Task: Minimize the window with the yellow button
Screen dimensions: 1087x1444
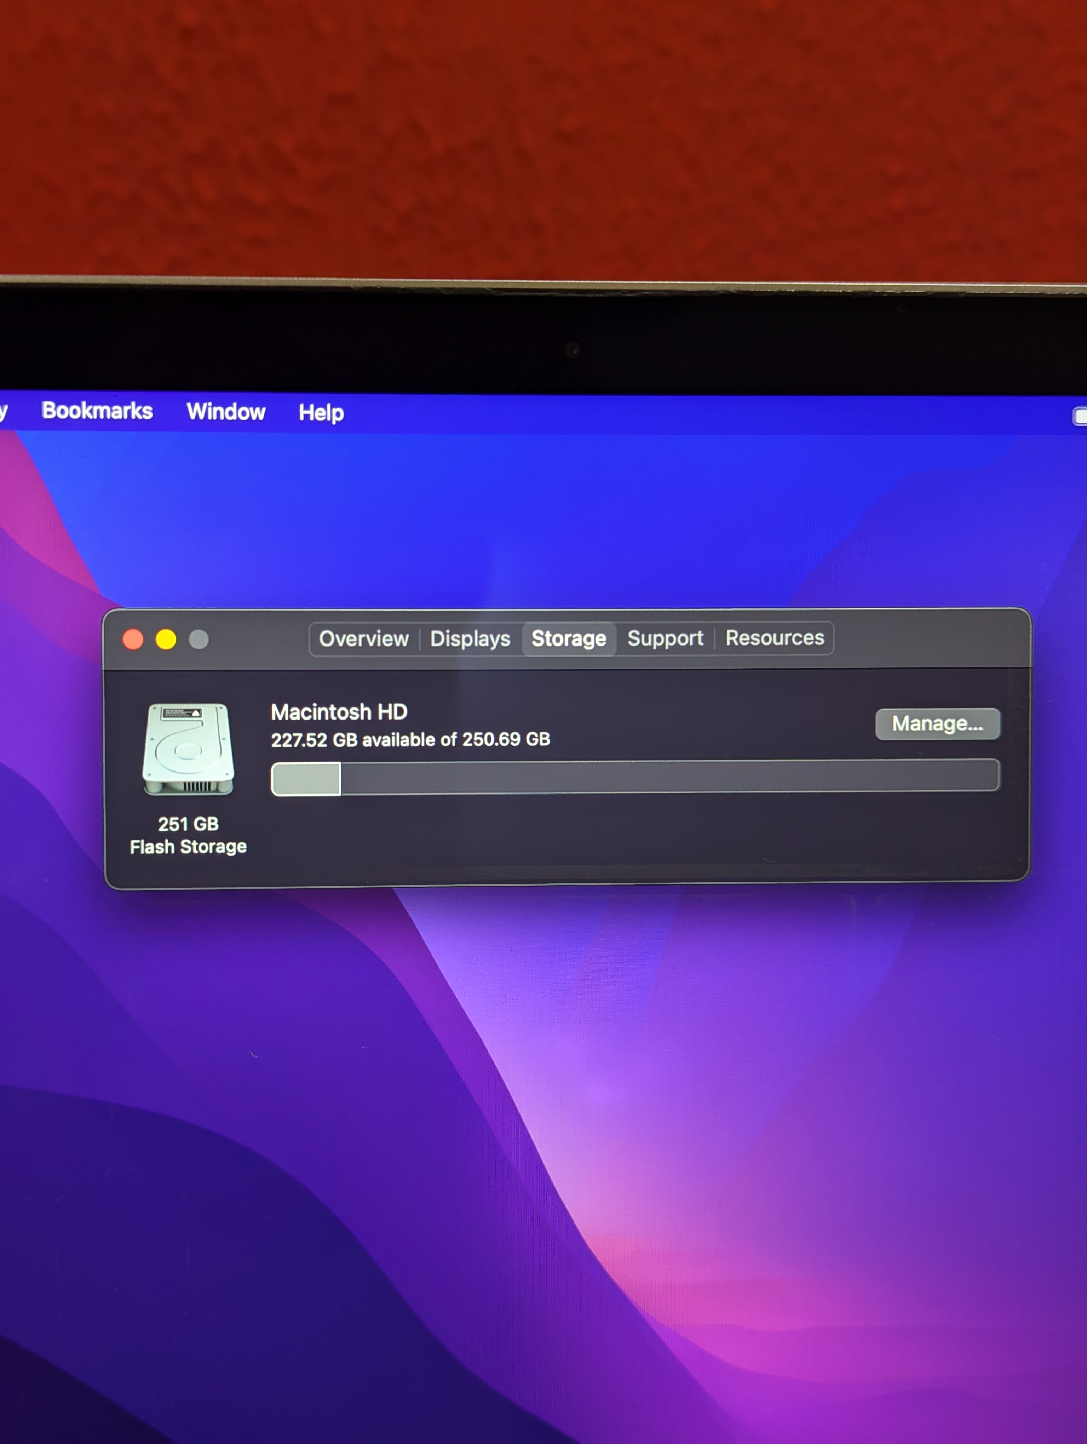Action: coord(166,639)
